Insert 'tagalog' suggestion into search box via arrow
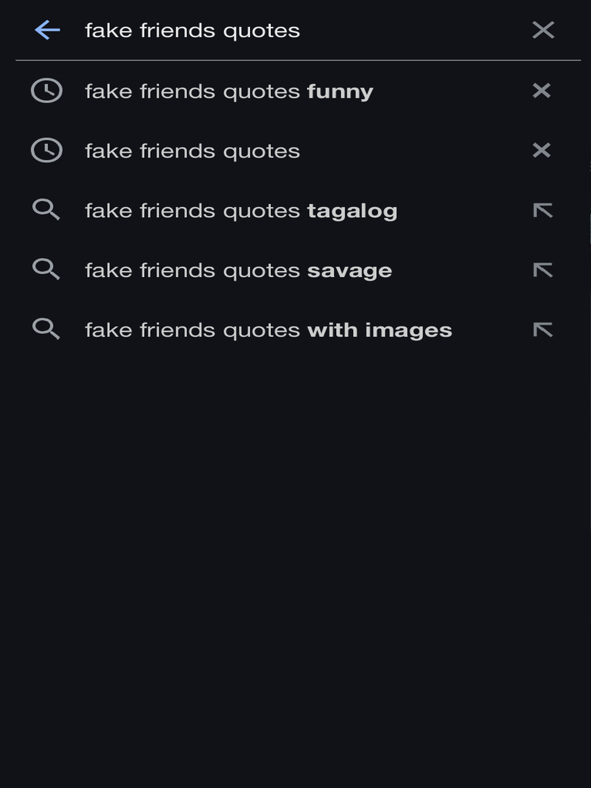This screenshot has height=788, width=591. [543, 210]
